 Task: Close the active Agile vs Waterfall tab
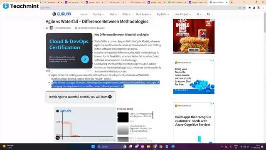pyautogui.click(x=227, y=2)
